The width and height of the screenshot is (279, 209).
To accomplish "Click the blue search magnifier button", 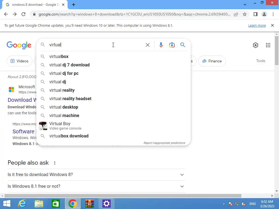I will [183, 45].
